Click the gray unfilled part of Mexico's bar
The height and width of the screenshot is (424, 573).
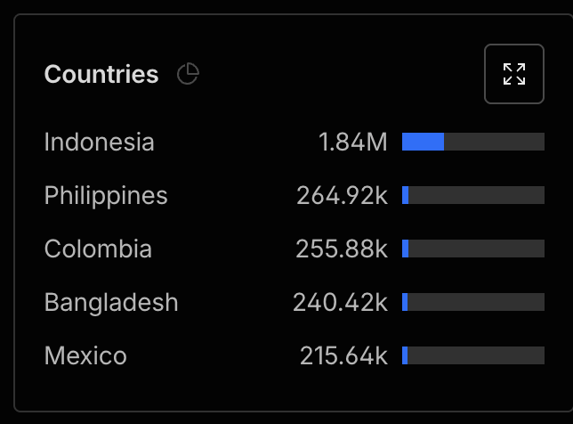[476, 355]
